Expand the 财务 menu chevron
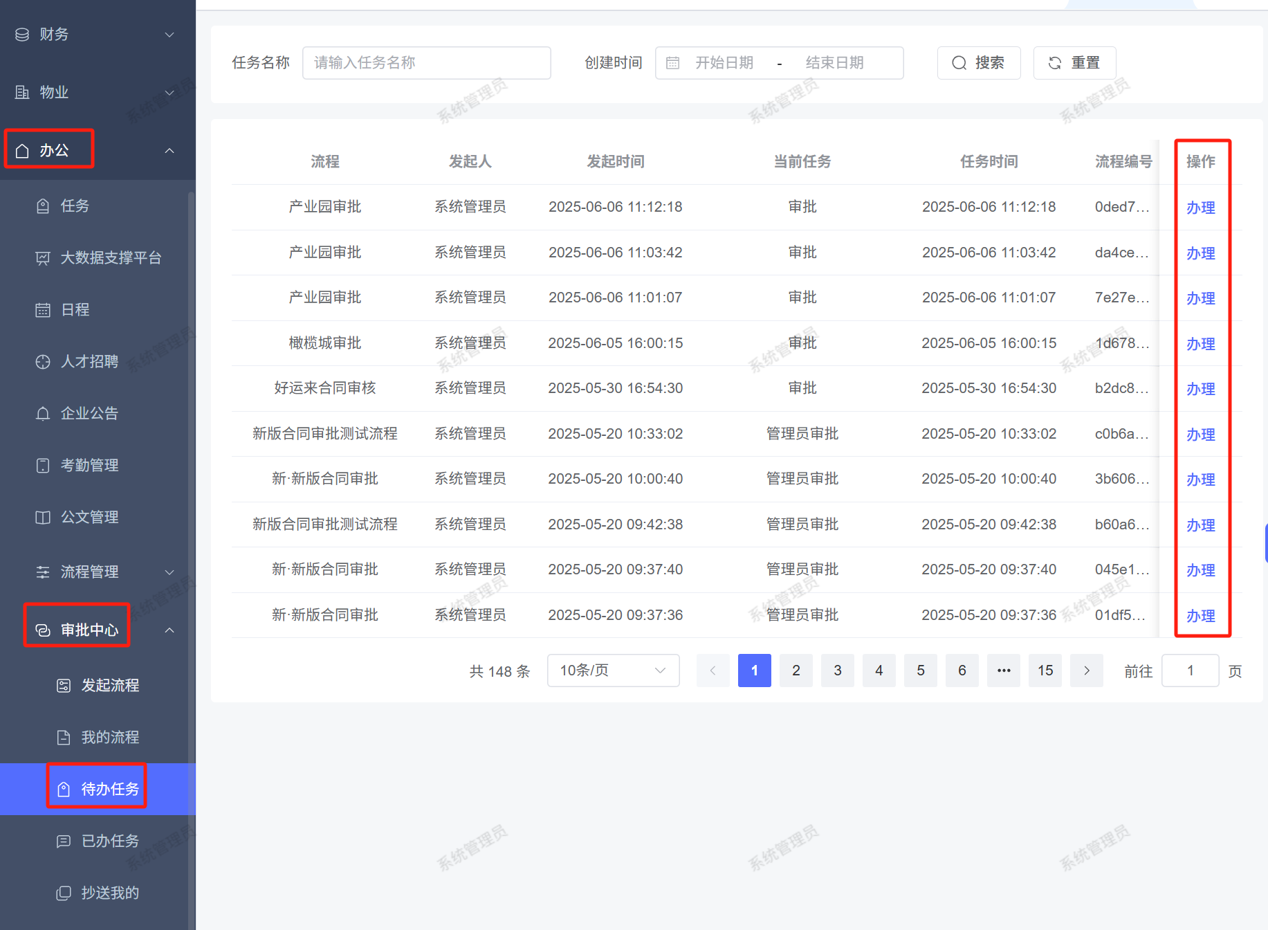 tap(169, 35)
